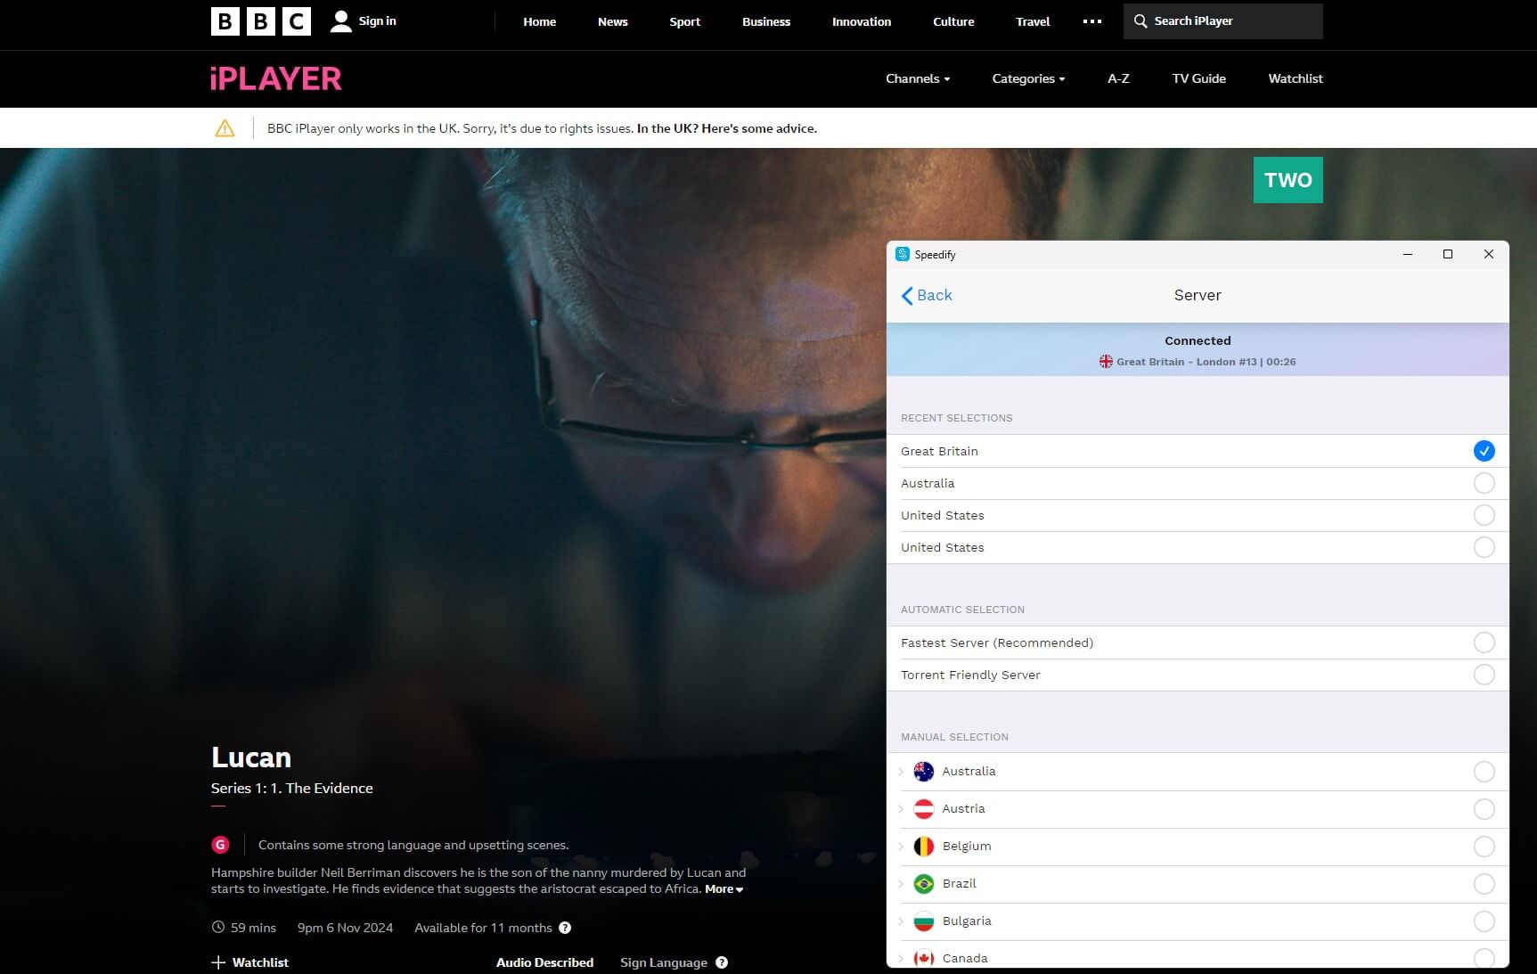Click the Sign in text link
Image resolution: width=1537 pixels, height=974 pixels.
click(377, 20)
